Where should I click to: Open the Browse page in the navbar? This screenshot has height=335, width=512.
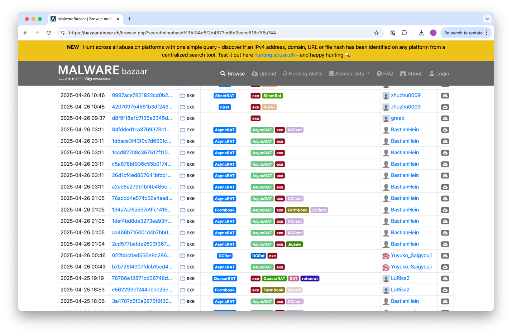pos(233,74)
